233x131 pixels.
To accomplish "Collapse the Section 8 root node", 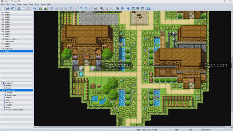I will click(x=1, y=83).
